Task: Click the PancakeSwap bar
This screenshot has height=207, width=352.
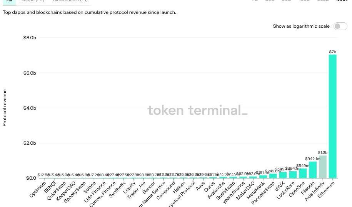Action: [x=273, y=176]
